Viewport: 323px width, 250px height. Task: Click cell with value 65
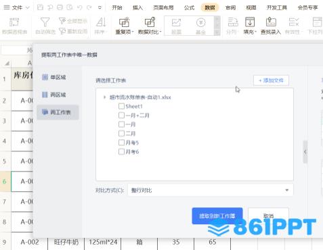pyautogui.click(x=213, y=242)
